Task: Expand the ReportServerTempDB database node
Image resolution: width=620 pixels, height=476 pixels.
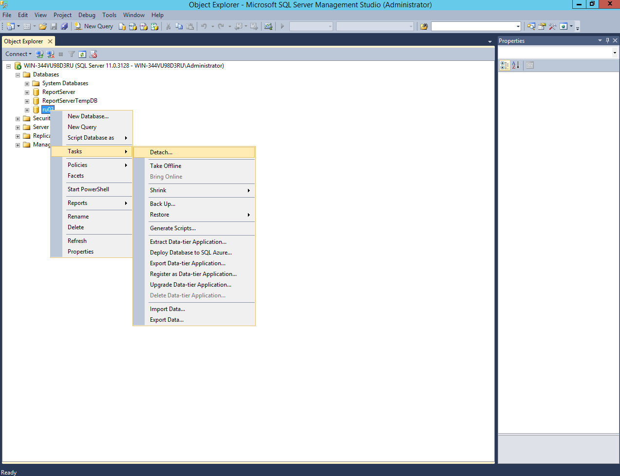Action: (27, 101)
